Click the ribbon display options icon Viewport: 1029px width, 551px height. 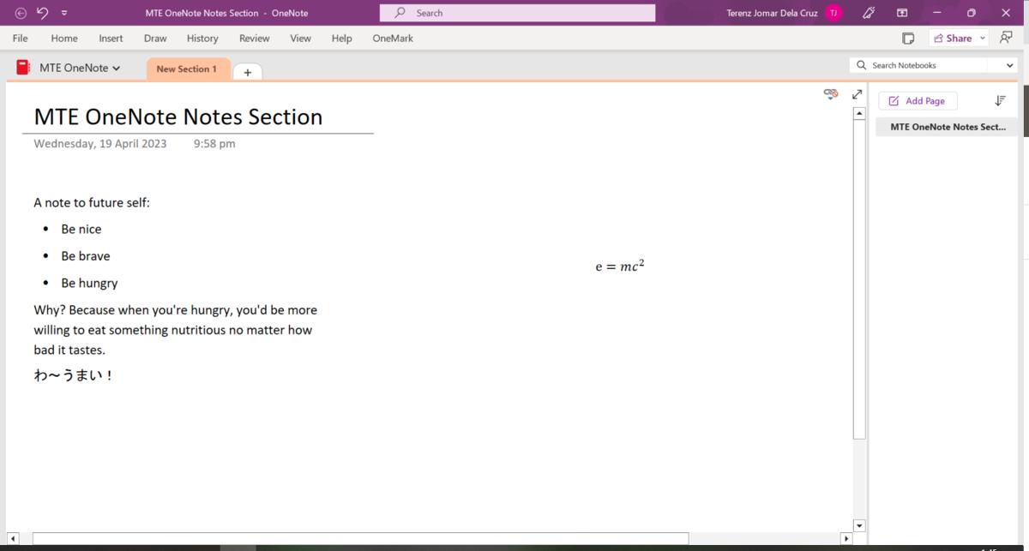point(901,12)
